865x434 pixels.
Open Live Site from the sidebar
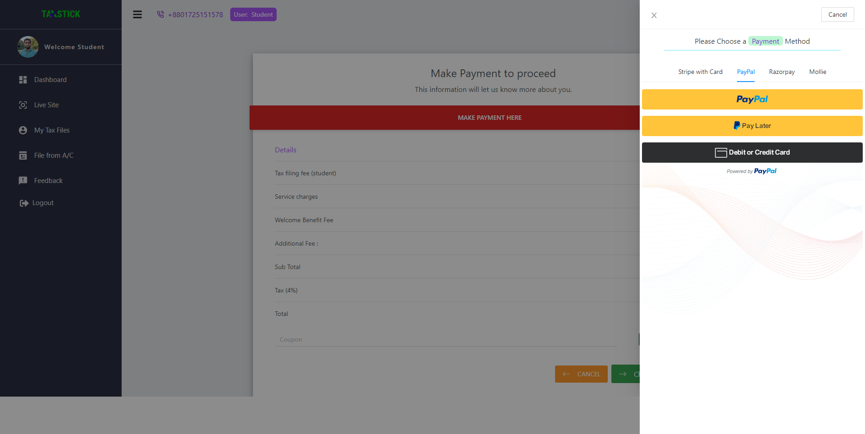pyautogui.click(x=46, y=105)
